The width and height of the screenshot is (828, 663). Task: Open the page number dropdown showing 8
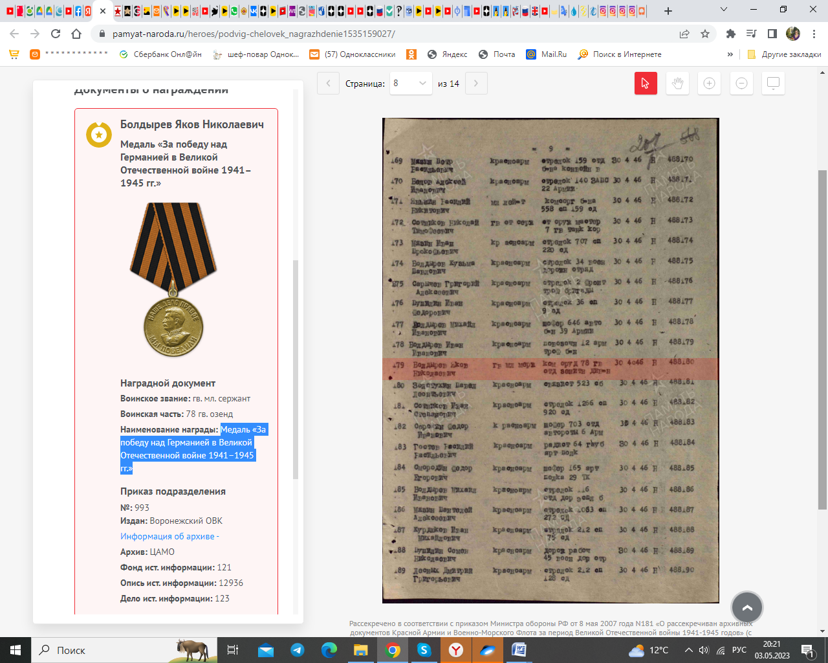point(410,84)
